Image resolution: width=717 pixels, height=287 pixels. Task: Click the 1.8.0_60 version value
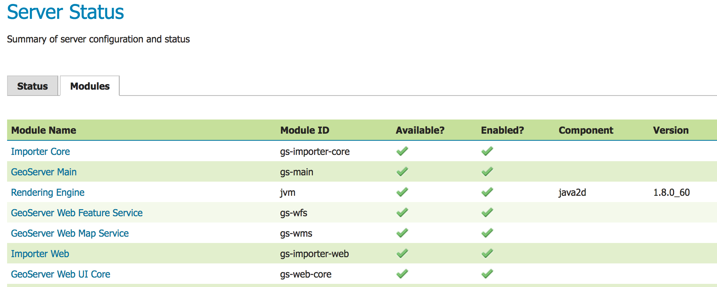click(672, 193)
